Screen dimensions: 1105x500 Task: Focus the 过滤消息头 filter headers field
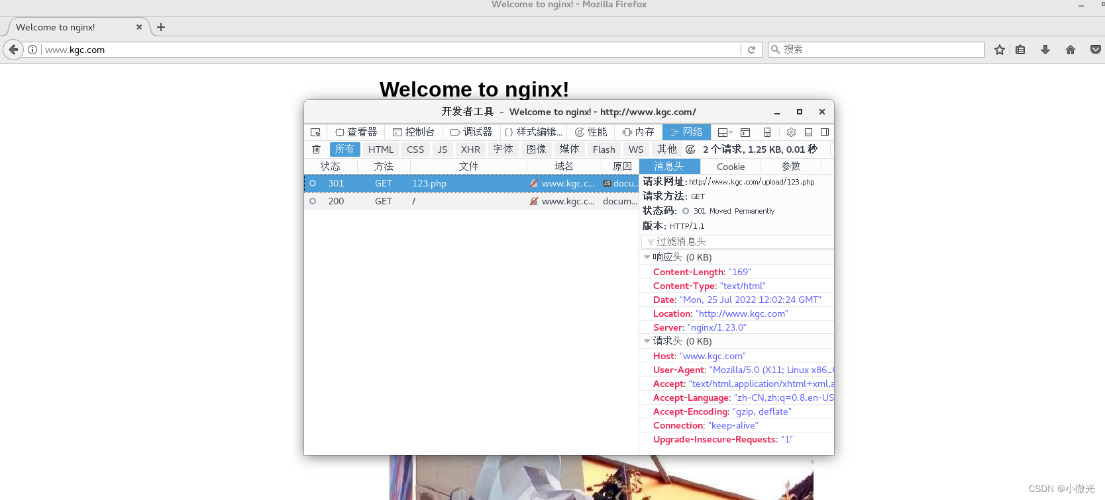pos(737,241)
